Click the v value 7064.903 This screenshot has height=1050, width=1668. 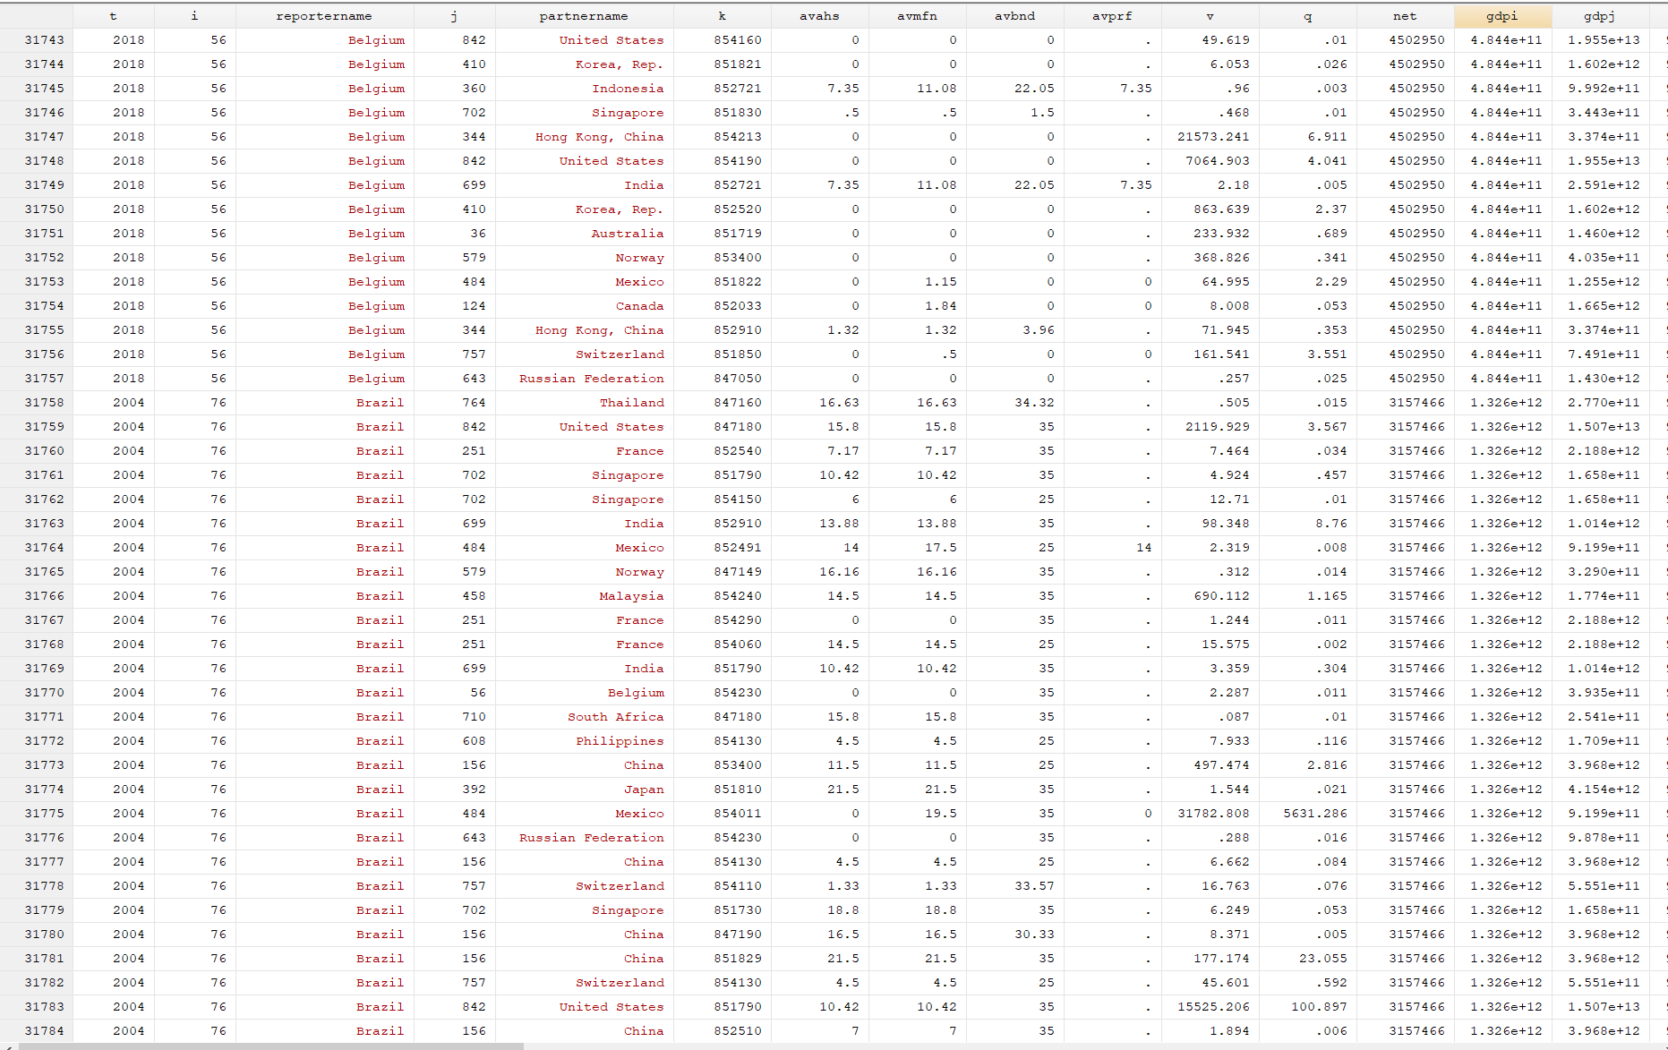1218,161
